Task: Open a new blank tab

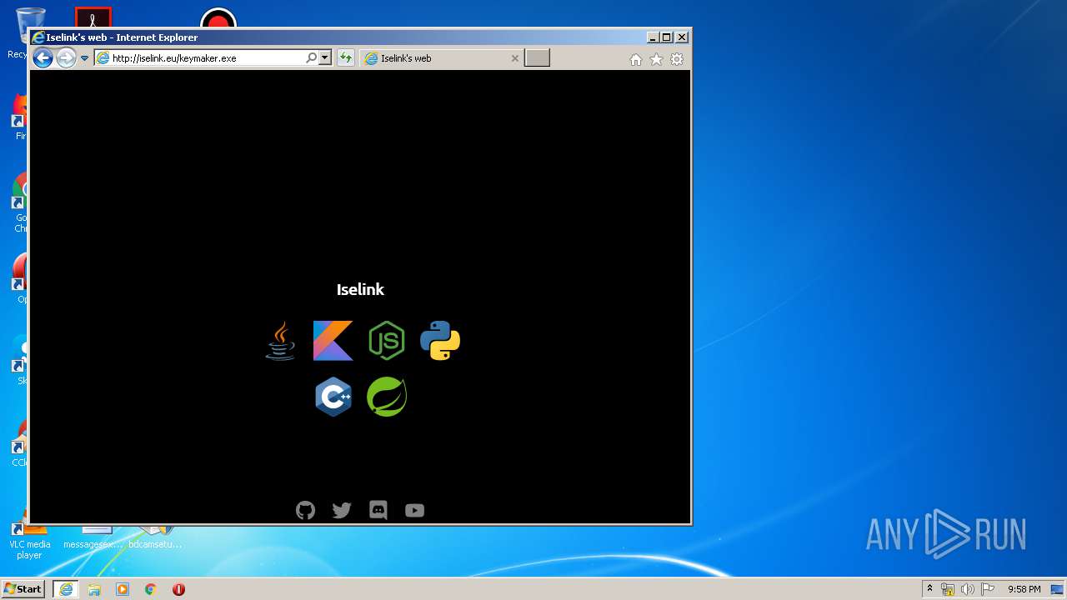Action: point(537,57)
